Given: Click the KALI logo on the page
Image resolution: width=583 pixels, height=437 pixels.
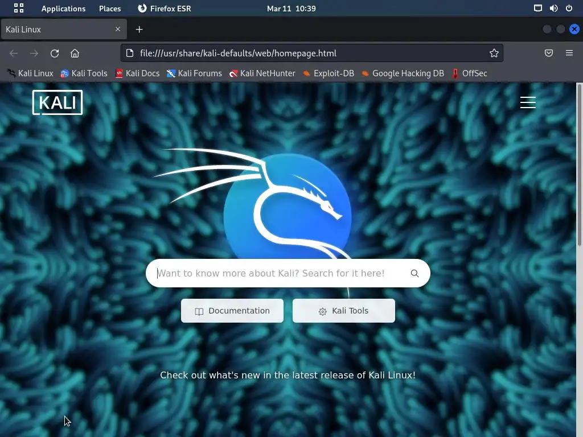Looking at the screenshot, I should (x=58, y=102).
